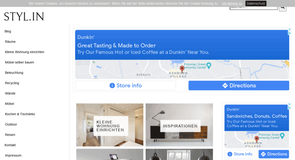Click the search magnifier button
295x160 pixels.
(x=282, y=8)
